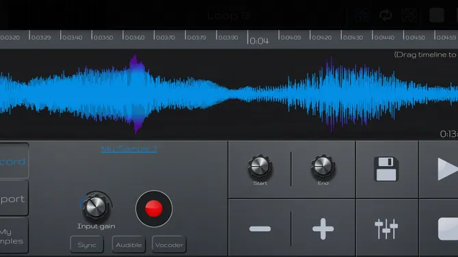
Task: Click the 0:13 duration readout
Action: pyautogui.click(x=449, y=134)
